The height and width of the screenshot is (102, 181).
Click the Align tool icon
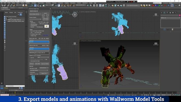point(91,5)
